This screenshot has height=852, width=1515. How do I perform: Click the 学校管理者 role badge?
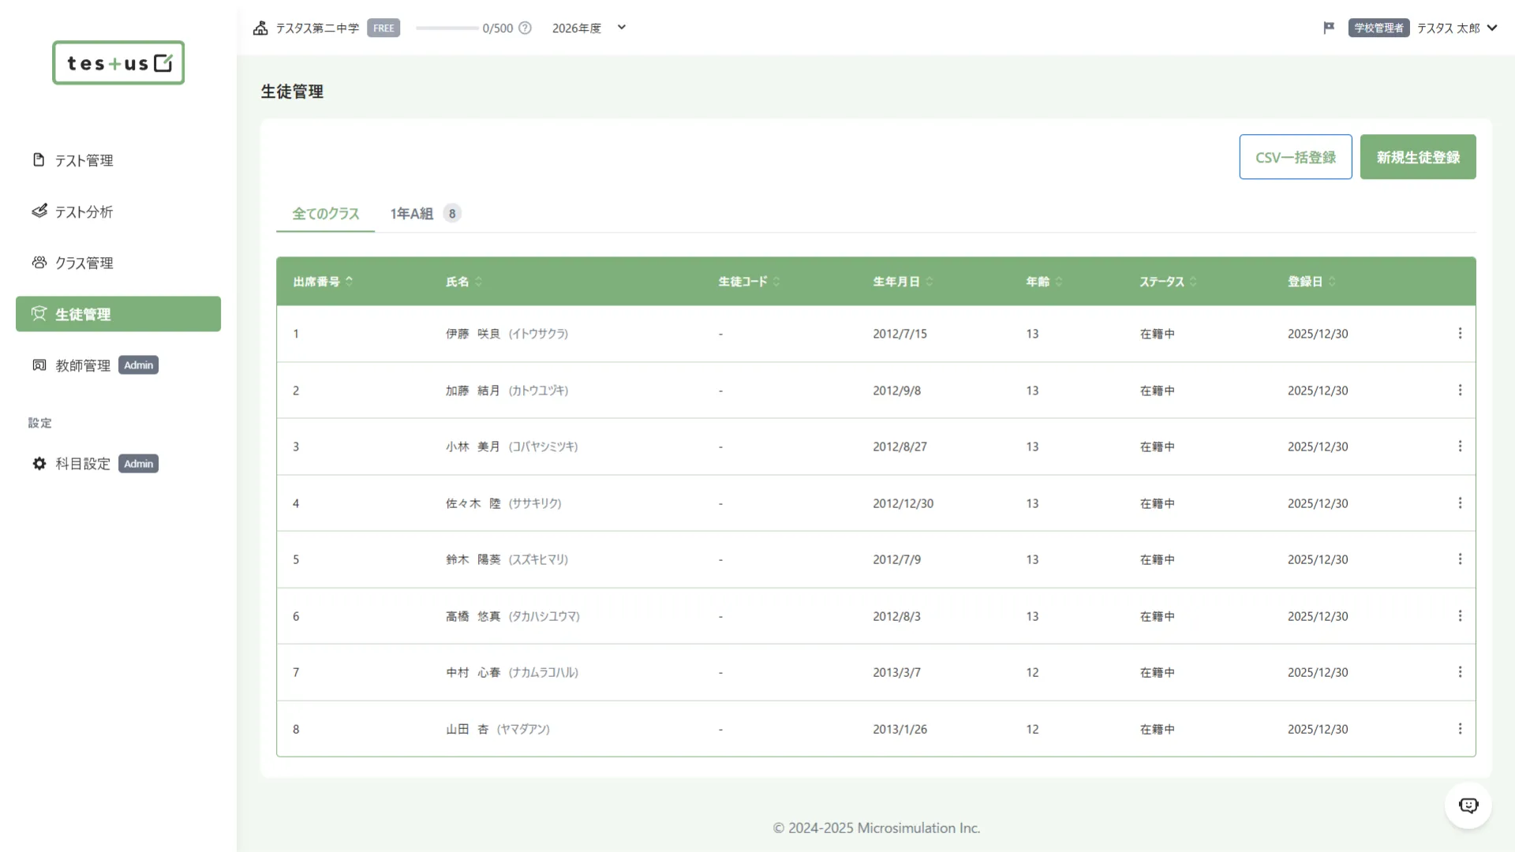1378,28
